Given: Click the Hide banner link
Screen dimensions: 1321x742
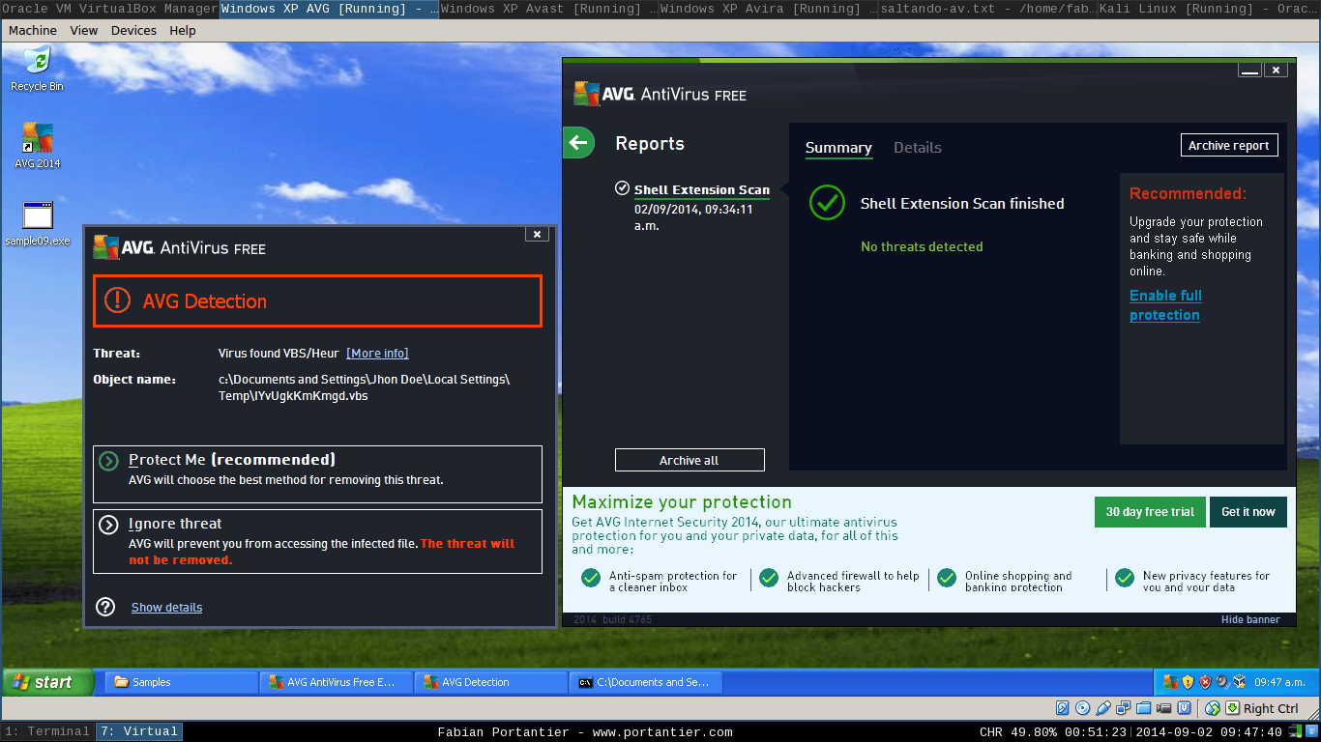Looking at the screenshot, I should 1250,620.
